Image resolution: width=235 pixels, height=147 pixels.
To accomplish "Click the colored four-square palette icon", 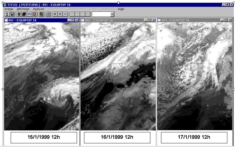I will point(41,14).
